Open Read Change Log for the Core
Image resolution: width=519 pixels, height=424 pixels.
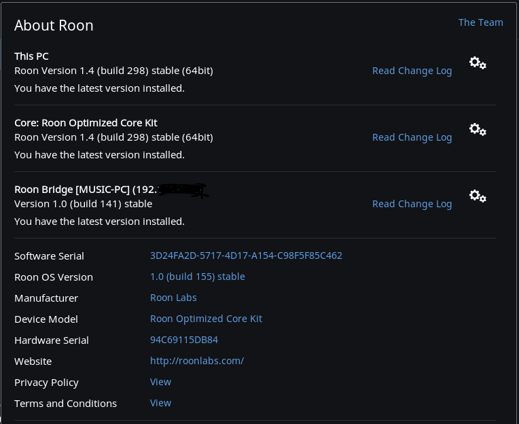click(412, 137)
